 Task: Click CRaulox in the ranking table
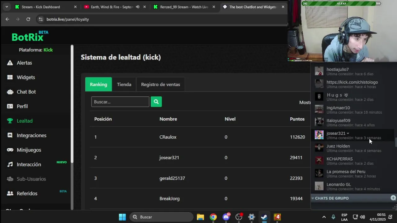tap(168, 137)
